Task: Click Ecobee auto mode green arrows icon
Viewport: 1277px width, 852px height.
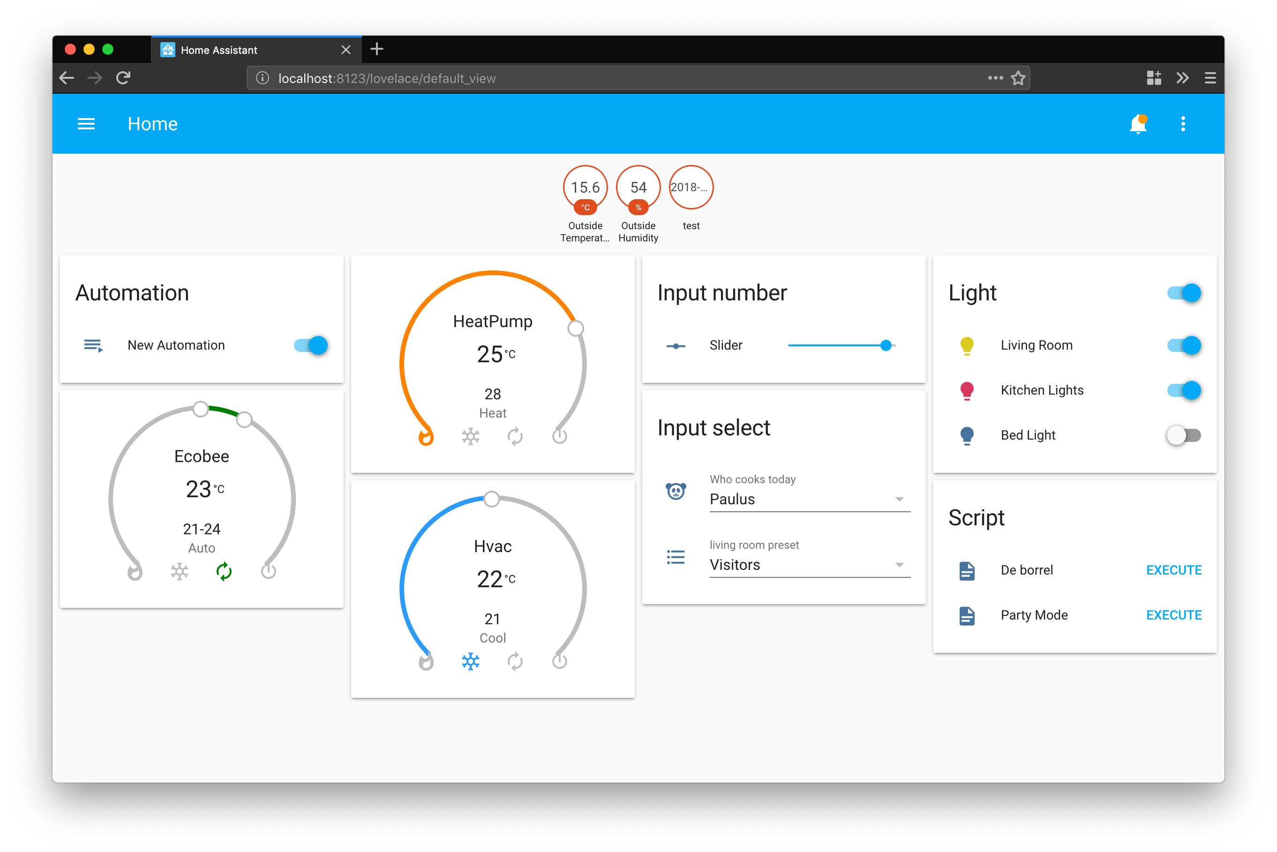Action: tap(224, 571)
